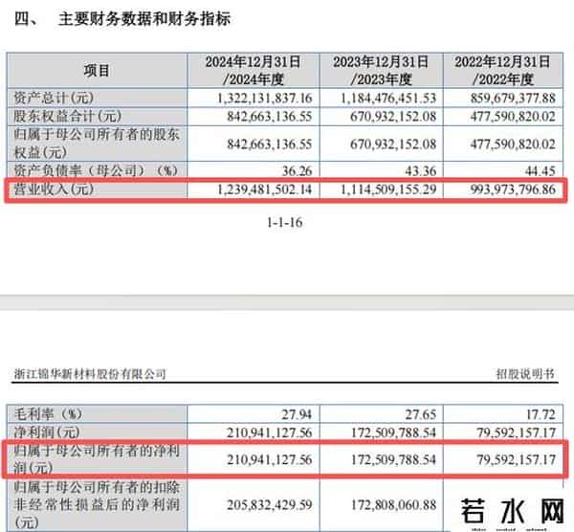Select the 净利润(元) row label
This screenshot has height=532, width=574.
[47, 432]
